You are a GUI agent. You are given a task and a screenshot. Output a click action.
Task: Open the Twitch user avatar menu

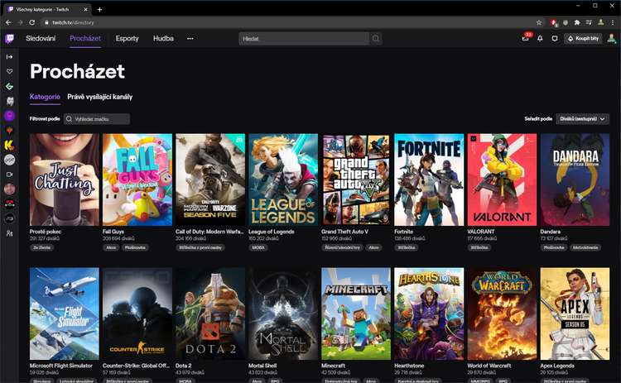pos(611,38)
